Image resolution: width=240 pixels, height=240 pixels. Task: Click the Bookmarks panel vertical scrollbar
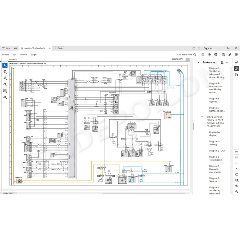pos(231,165)
